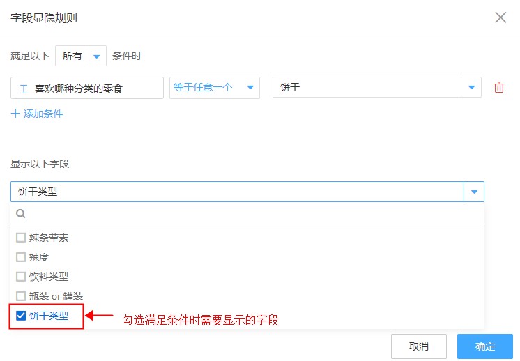Select the 辣条荤素 list item label
The width and height of the screenshot is (520, 361).
tap(49, 238)
